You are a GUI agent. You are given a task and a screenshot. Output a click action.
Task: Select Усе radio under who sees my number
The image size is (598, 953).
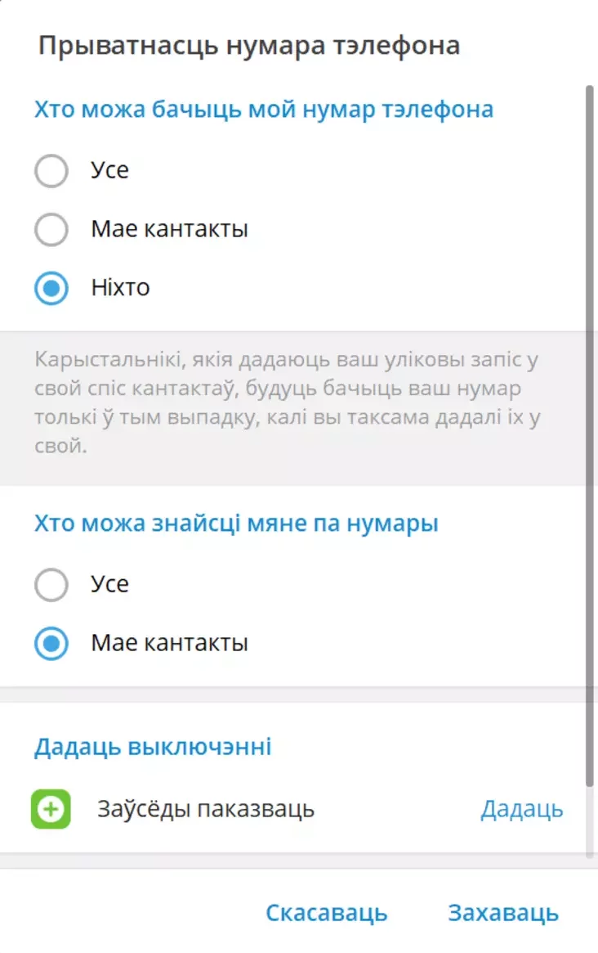click(x=51, y=171)
